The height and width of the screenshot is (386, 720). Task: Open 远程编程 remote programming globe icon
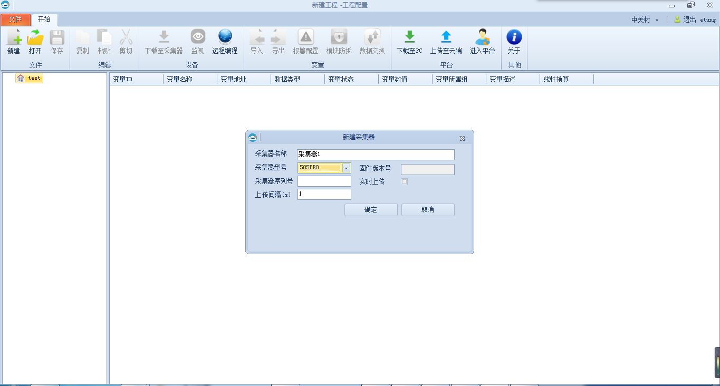pos(225,37)
